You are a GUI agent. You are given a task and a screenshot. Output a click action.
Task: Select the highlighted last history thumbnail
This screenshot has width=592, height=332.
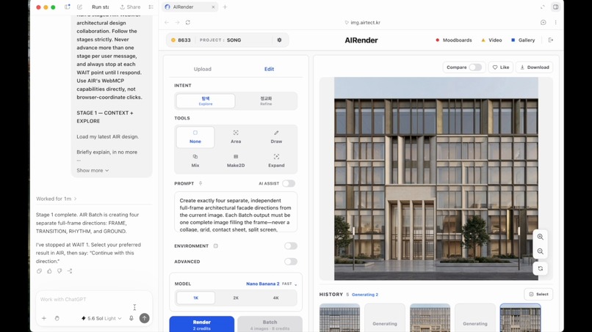[x=520, y=318]
